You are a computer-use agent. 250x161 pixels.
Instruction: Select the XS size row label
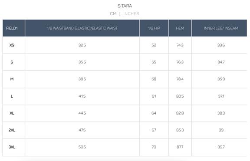pos(12,45)
